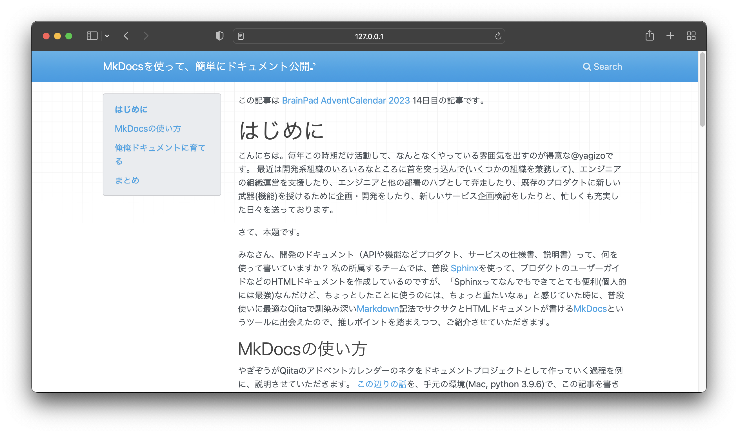
Task: Show the tab overview grid icon
Action: [x=691, y=36]
